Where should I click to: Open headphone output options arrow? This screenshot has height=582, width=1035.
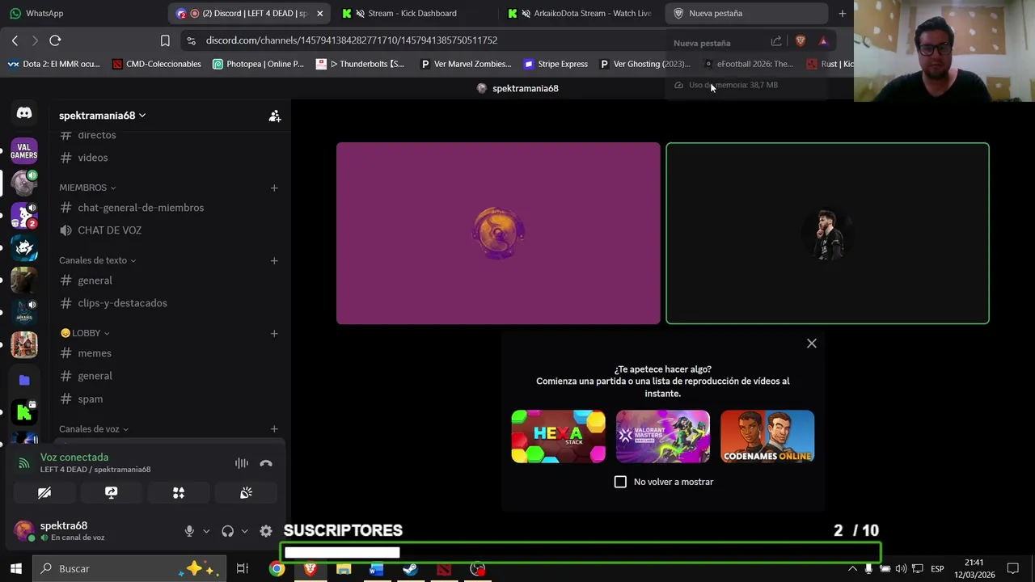(x=244, y=531)
